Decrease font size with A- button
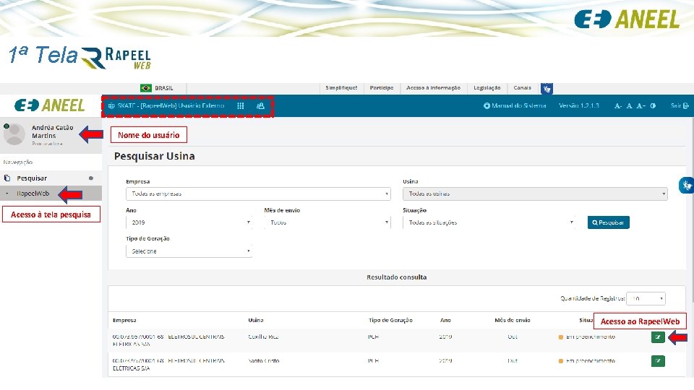Screen dimensions: 694x390 click(618, 105)
